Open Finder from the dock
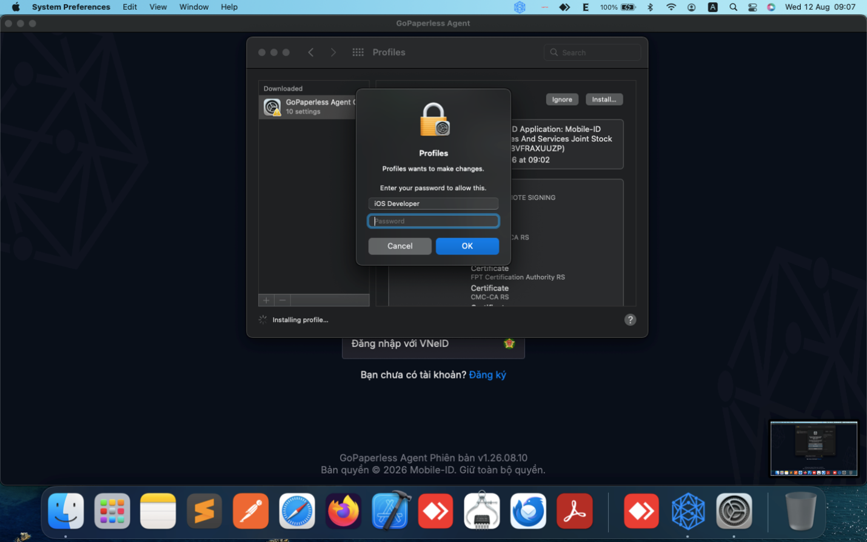The height and width of the screenshot is (542, 867). 66,511
